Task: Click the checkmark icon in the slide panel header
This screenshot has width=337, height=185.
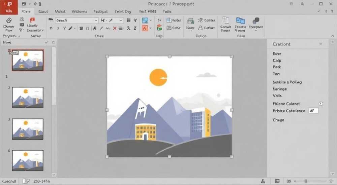Action: coord(47,42)
